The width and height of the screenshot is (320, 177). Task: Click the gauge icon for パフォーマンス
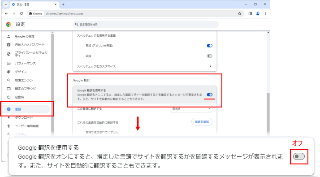[9, 63]
